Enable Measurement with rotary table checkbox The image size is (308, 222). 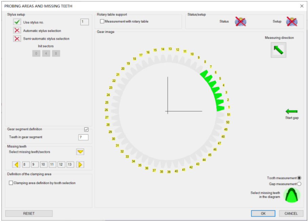pos(102,21)
